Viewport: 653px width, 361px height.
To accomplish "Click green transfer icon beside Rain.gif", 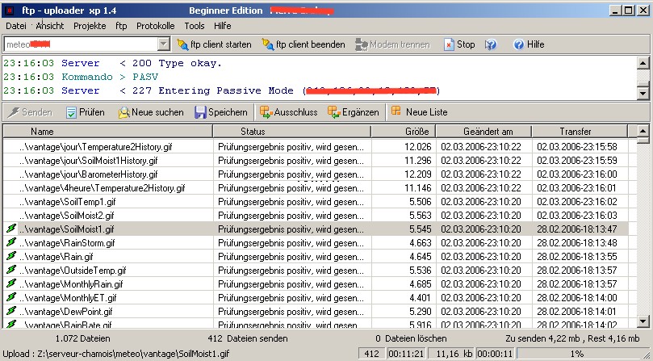I will tap(11, 256).
